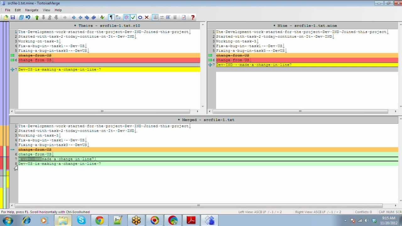Click the left-edge colored locator bar

4,115
